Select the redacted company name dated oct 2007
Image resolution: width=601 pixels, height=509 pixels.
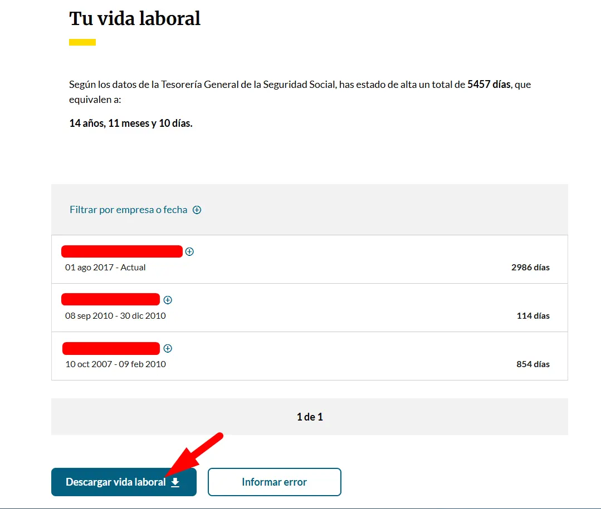point(111,348)
